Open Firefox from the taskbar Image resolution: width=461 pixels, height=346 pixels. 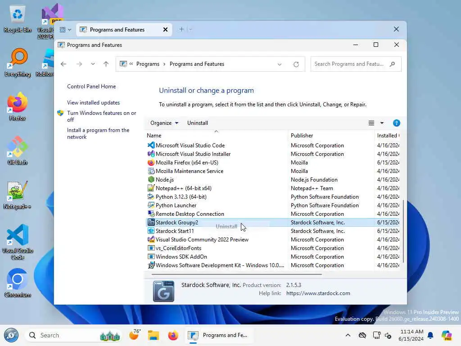tap(173, 335)
